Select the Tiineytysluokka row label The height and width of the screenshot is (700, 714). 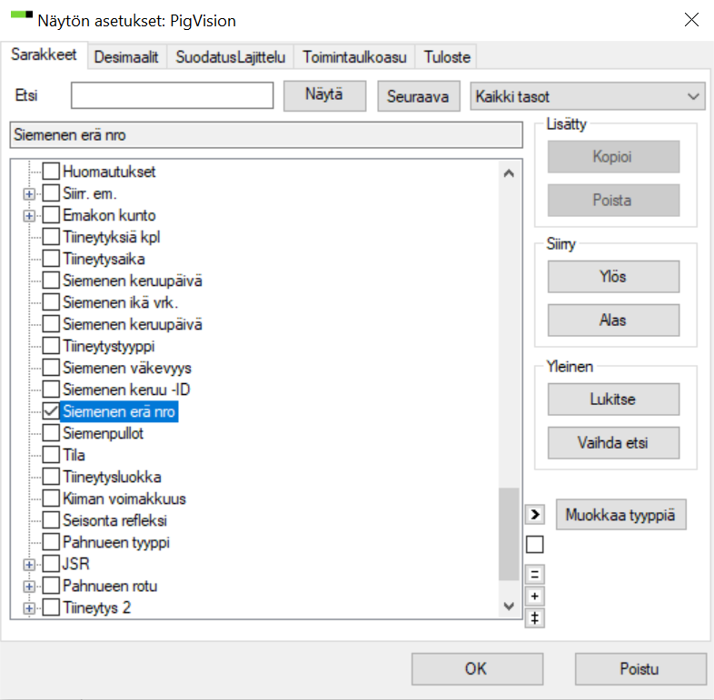[x=112, y=477]
